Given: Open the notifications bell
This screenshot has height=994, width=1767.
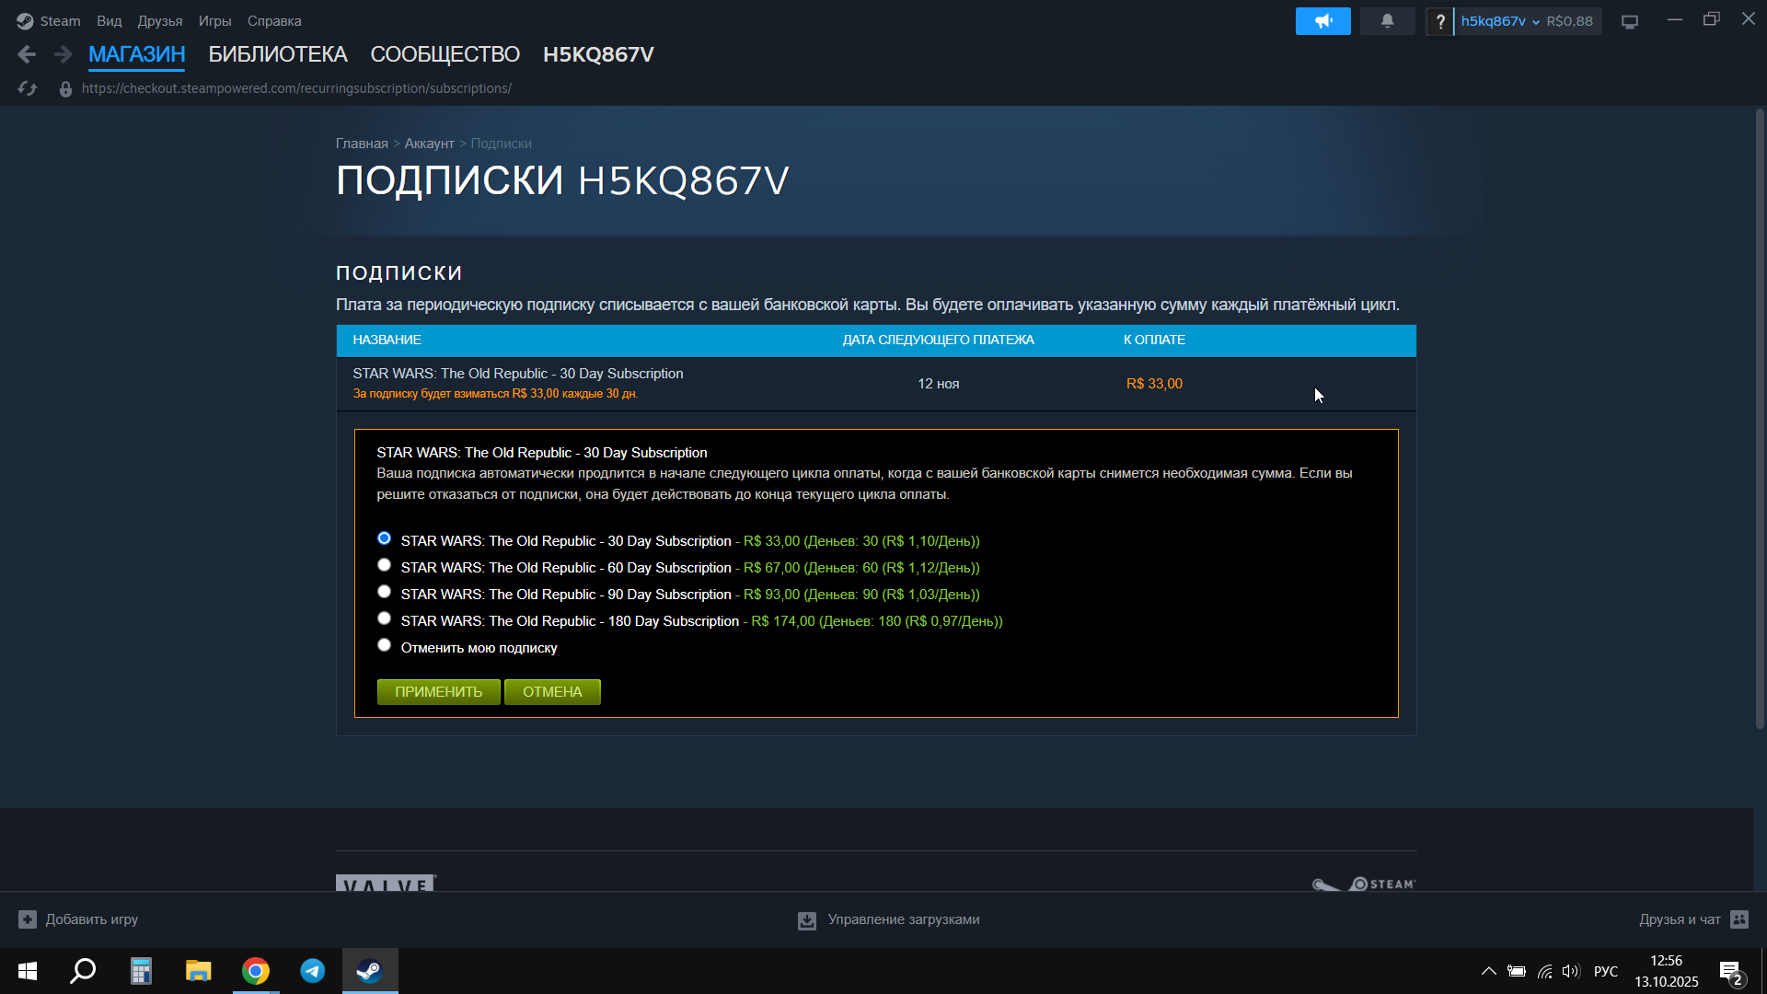Looking at the screenshot, I should coord(1387,21).
